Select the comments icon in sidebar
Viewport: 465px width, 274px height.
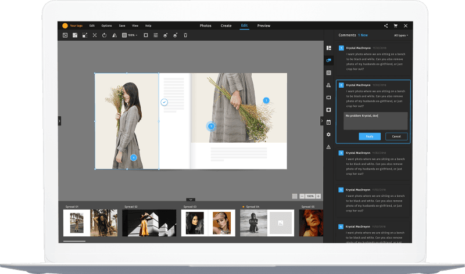coord(328,60)
